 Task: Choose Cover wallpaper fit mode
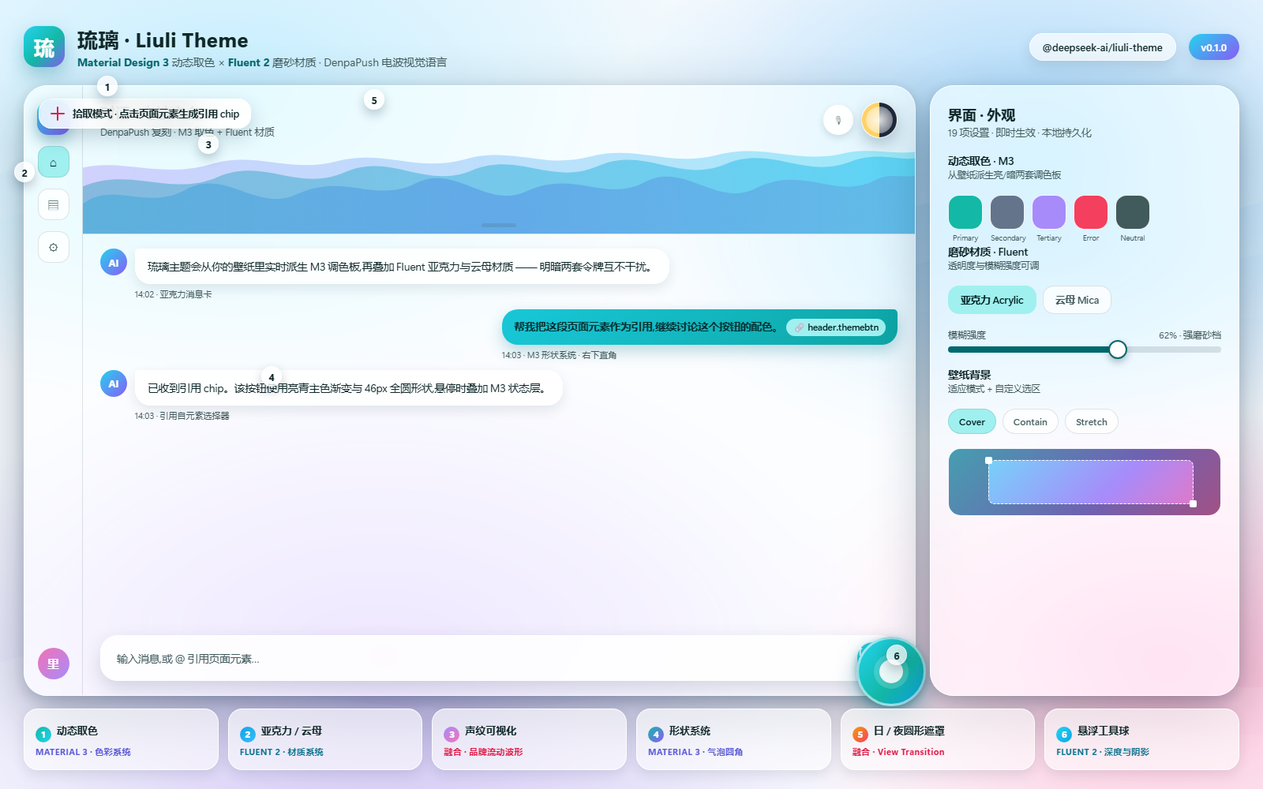972,421
